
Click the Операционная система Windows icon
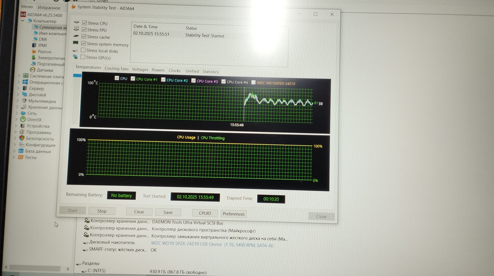25,82
